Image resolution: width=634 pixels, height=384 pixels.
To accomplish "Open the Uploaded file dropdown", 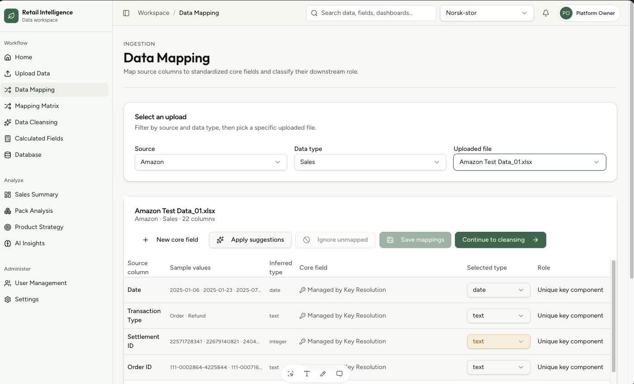I will pos(530,162).
